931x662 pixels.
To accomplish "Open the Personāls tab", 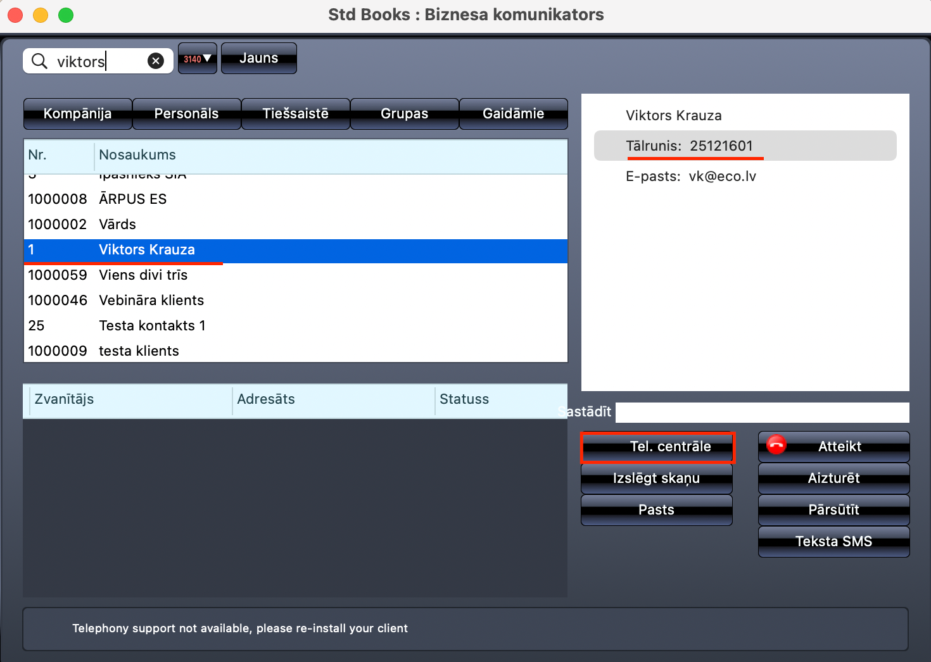I will point(186,114).
